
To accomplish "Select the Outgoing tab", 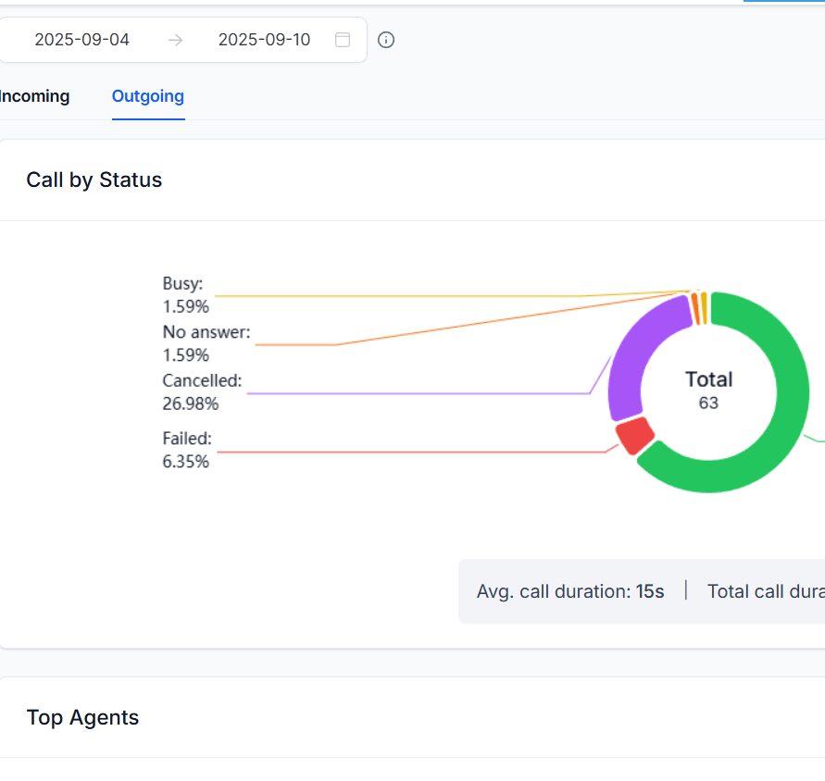I will [148, 96].
